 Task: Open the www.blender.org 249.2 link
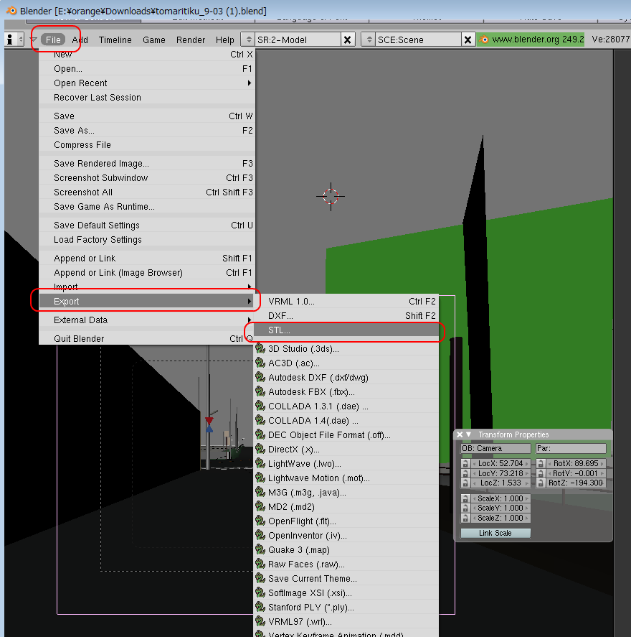pyautogui.click(x=531, y=39)
